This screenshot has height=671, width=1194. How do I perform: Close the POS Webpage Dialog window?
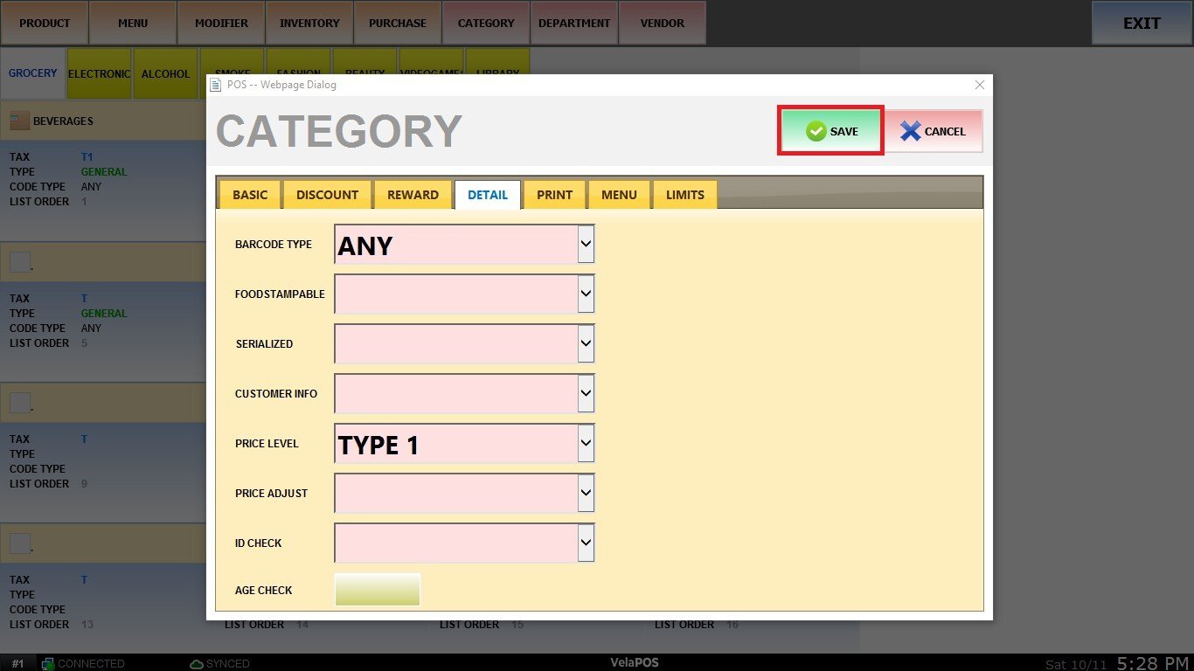(x=979, y=85)
